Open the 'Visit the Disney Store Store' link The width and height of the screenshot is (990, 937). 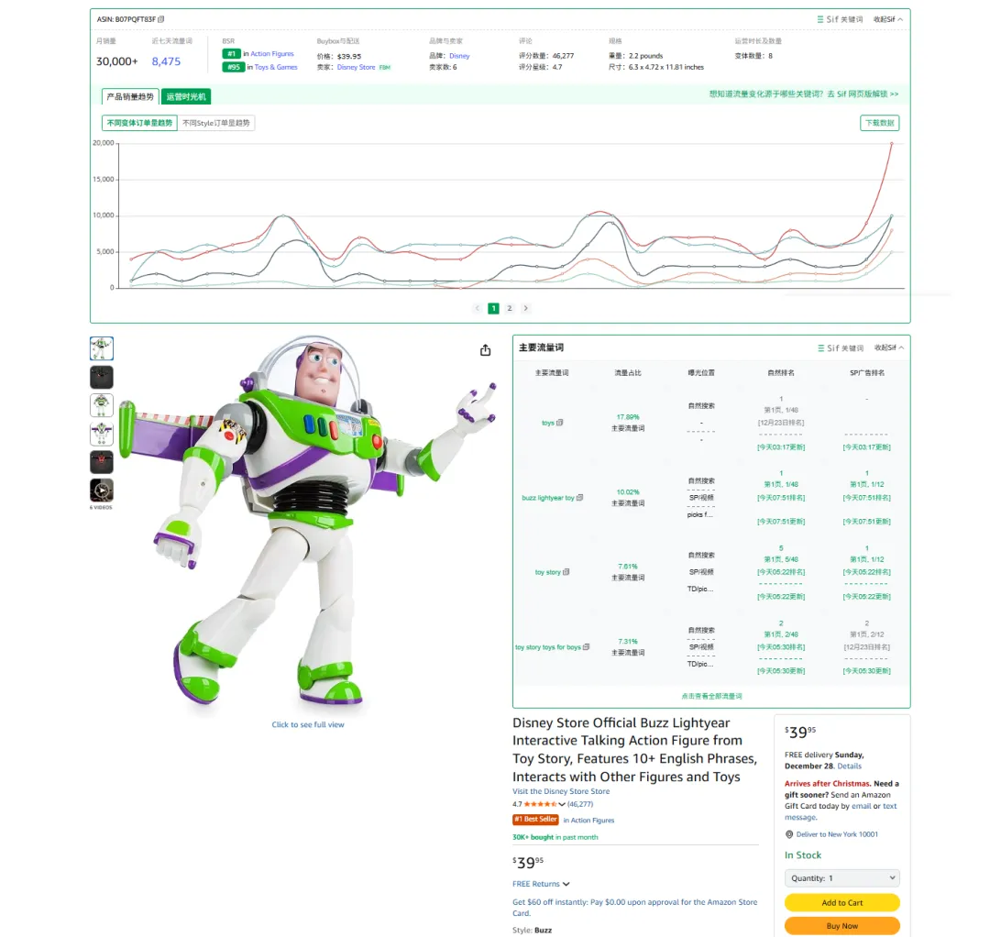pyautogui.click(x=561, y=792)
